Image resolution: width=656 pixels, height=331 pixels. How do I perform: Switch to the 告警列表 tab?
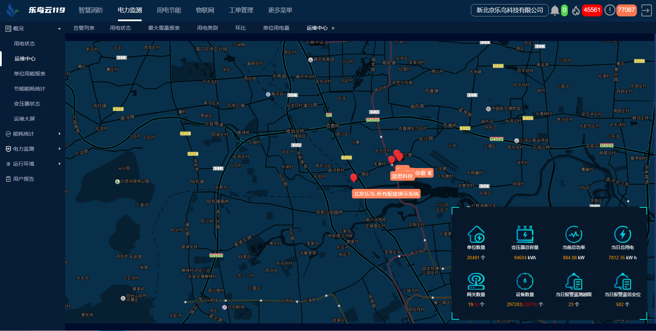tap(84, 28)
